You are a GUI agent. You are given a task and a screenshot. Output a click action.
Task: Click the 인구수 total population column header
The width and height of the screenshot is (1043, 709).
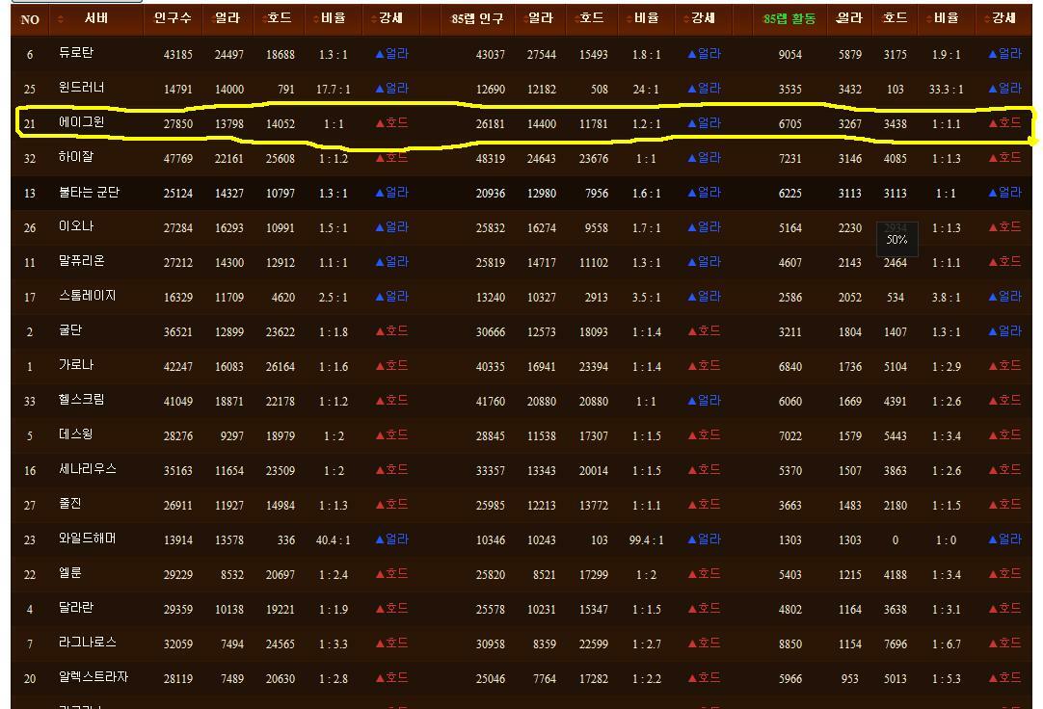click(172, 18)
